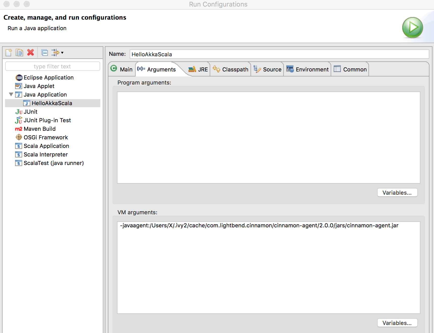Open the Common tab
Viewport: 434px width, 333px height.
coord(350,69)
